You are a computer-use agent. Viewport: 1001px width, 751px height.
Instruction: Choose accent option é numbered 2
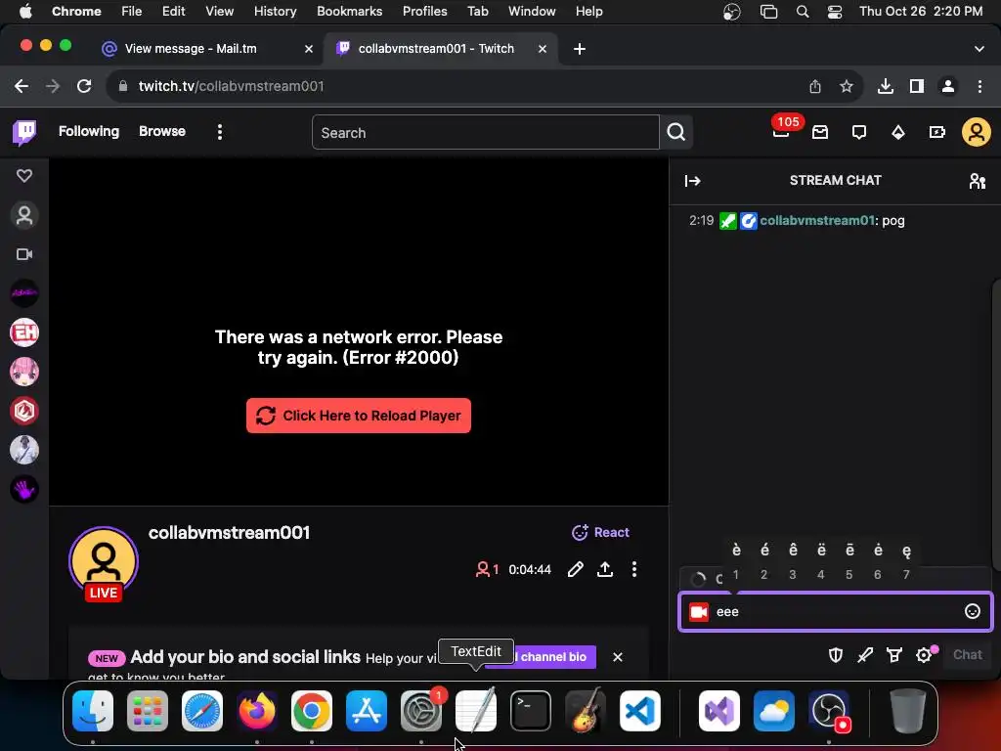click(764, 561)
